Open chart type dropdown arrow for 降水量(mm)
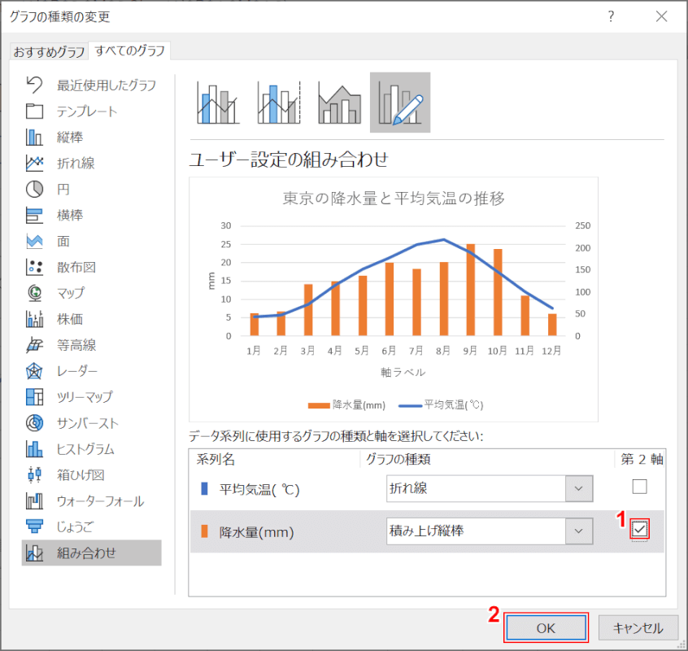 click(x=579, y=531)
